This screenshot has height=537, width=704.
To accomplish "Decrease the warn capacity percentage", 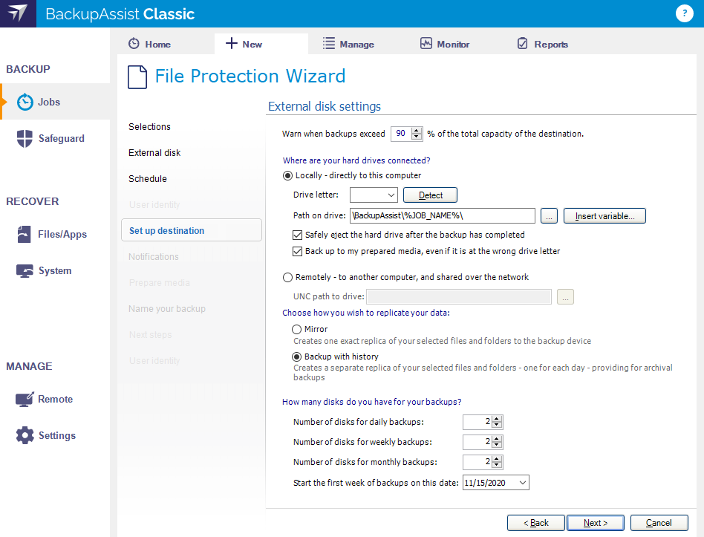I will pyautogui.click(x=417, y=137).
